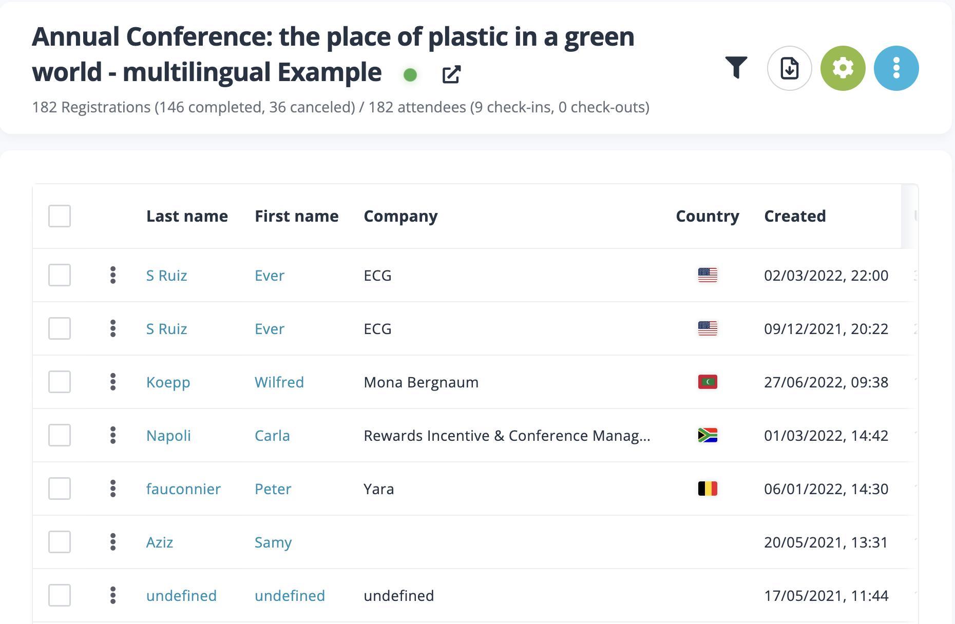The height and width of the screenshot is (624, 955).
Task: Click the export download icon button
Action: 789,68
